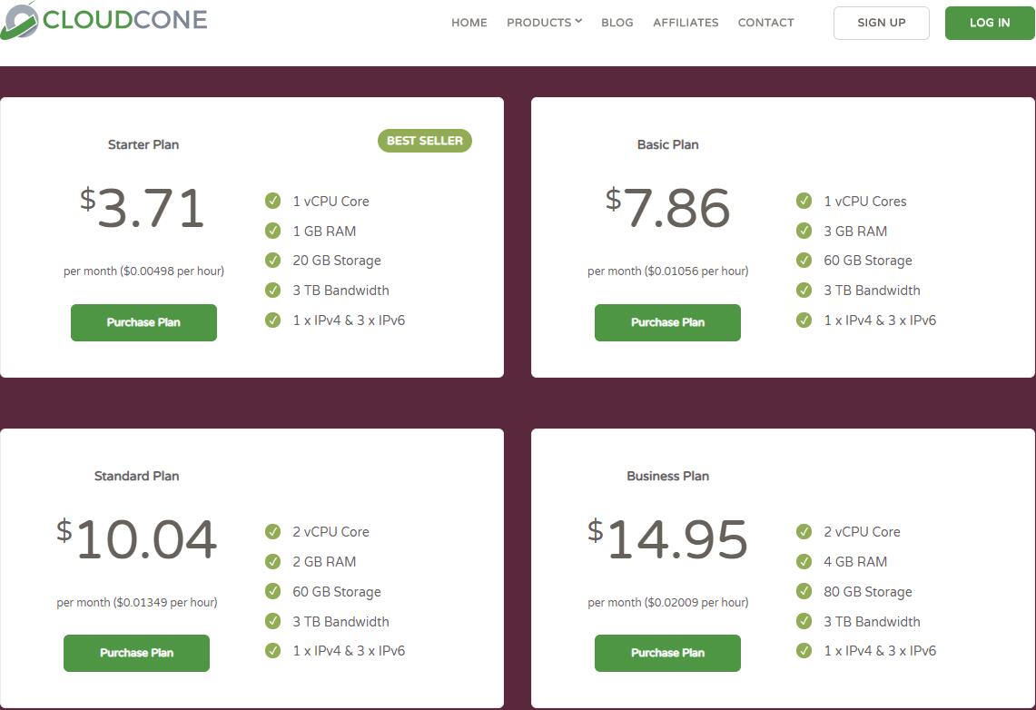Click the green Log In button
The image size is (1036, 710).
click(989, 23)
